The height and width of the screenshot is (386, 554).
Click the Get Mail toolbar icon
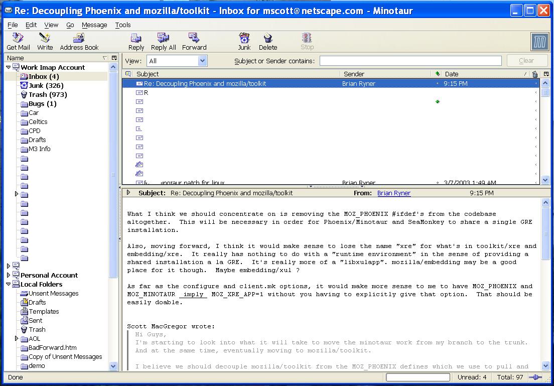point(18,41)
